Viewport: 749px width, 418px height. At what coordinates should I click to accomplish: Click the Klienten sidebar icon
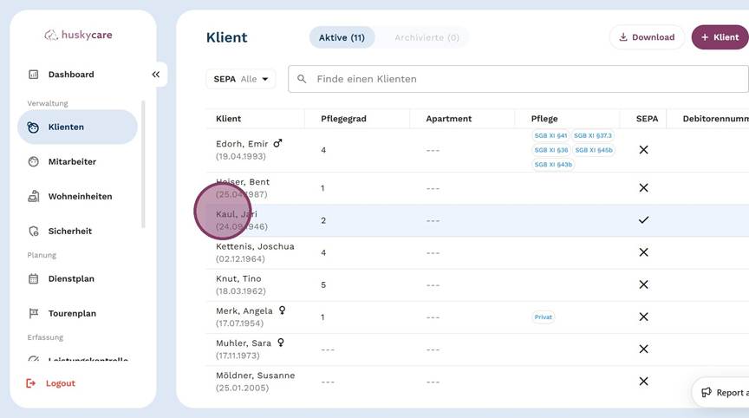[34, 127]
